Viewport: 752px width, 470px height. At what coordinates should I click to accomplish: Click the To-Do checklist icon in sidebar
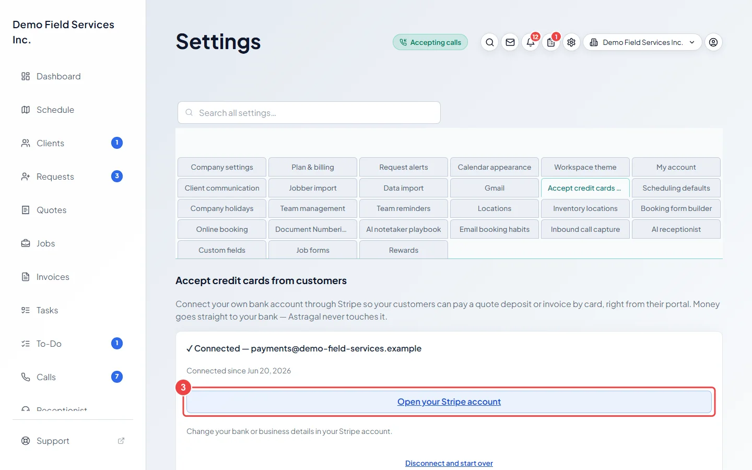click(x=26, y=344)
